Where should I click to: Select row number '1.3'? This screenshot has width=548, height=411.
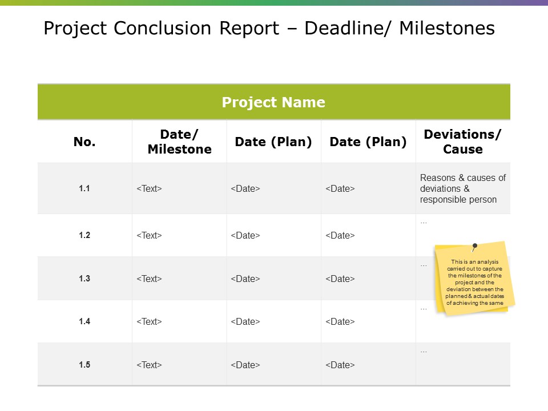click(84, 279)
